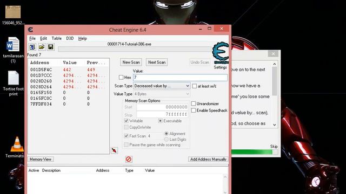
Task: Click the Prev. column header in results
Action: click(x=96, y=63)
